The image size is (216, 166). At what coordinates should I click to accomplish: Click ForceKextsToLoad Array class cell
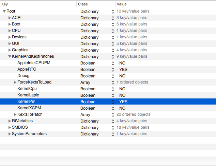coord(85,82)
